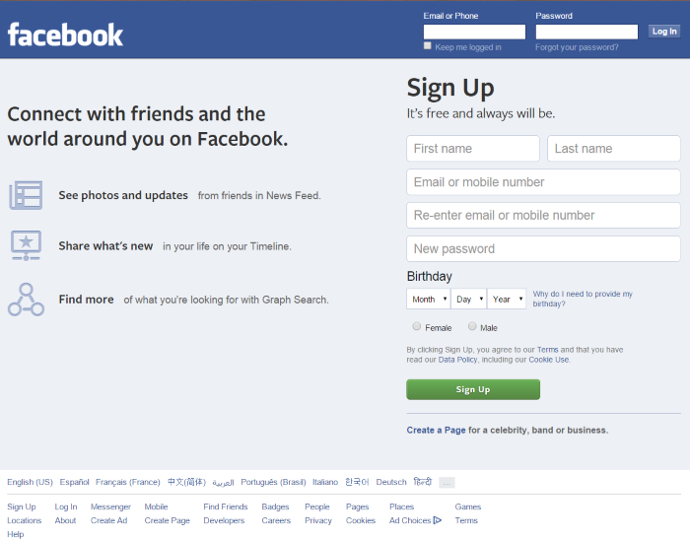
Task: Click the Log In button
Action: (x=664, y=32)
